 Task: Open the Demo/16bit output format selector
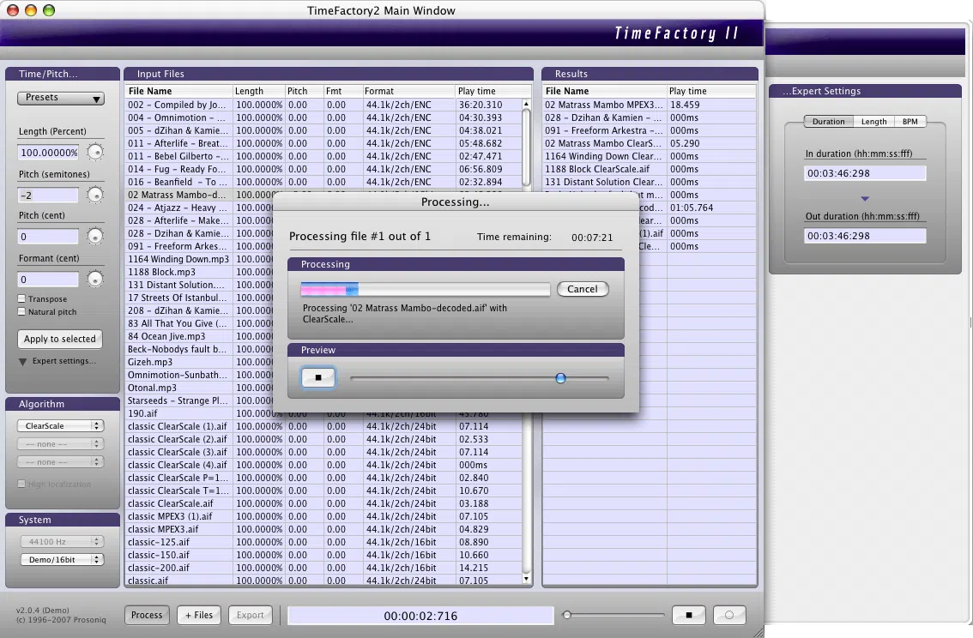coord(61,560)
